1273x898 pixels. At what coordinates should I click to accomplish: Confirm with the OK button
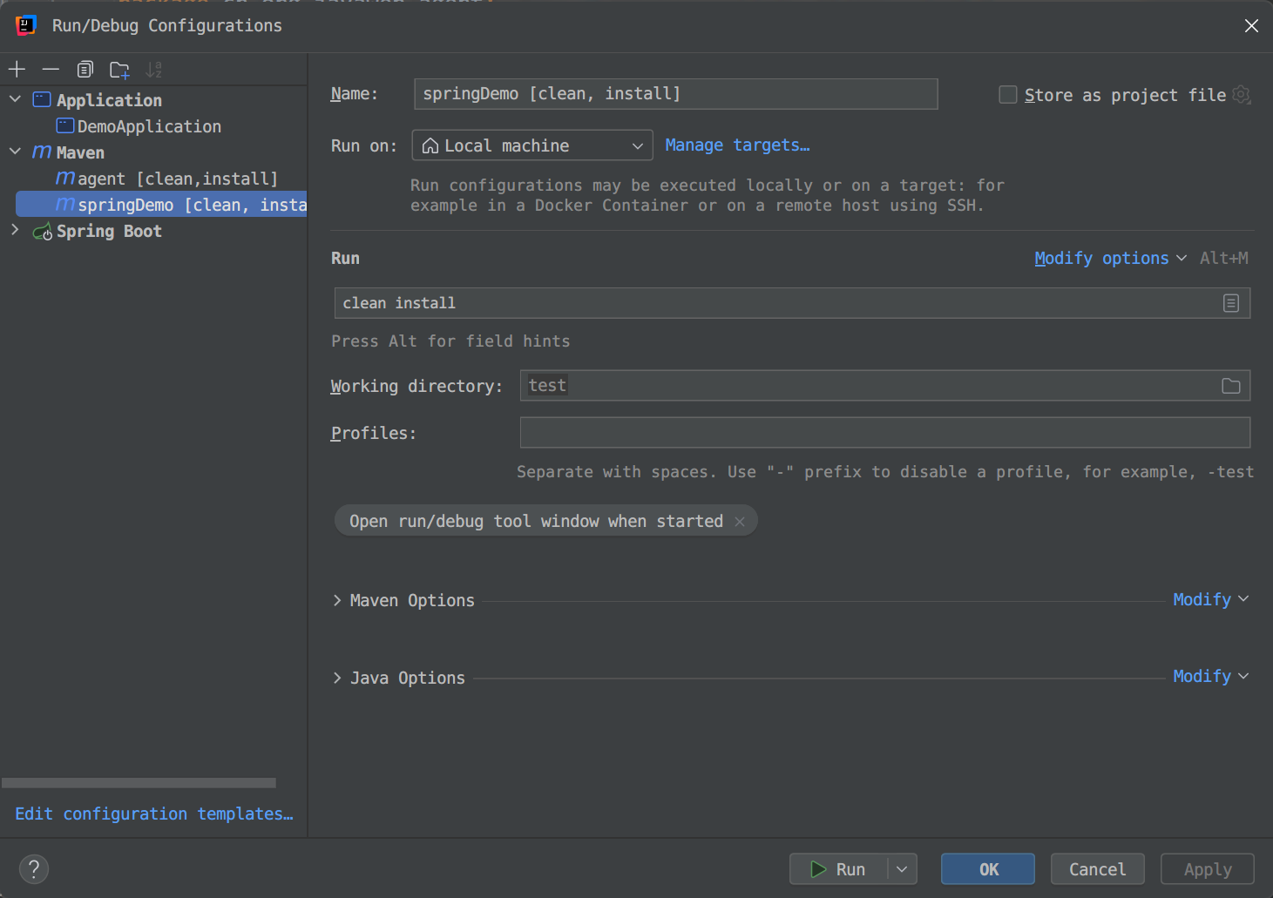988,869
